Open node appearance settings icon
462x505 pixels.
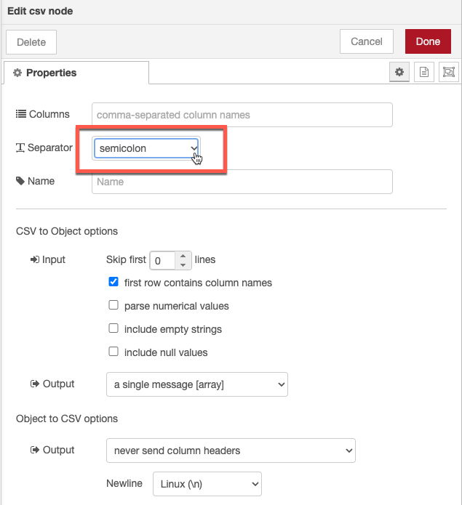coord(448,72)
